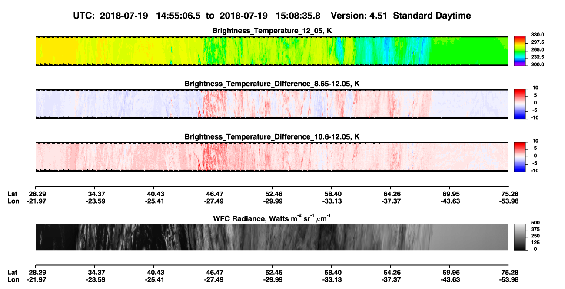Click the '500' tick on the WFC colorbar
The width and height of the screenshot is (565, 289).
click(x=535, y=223)
